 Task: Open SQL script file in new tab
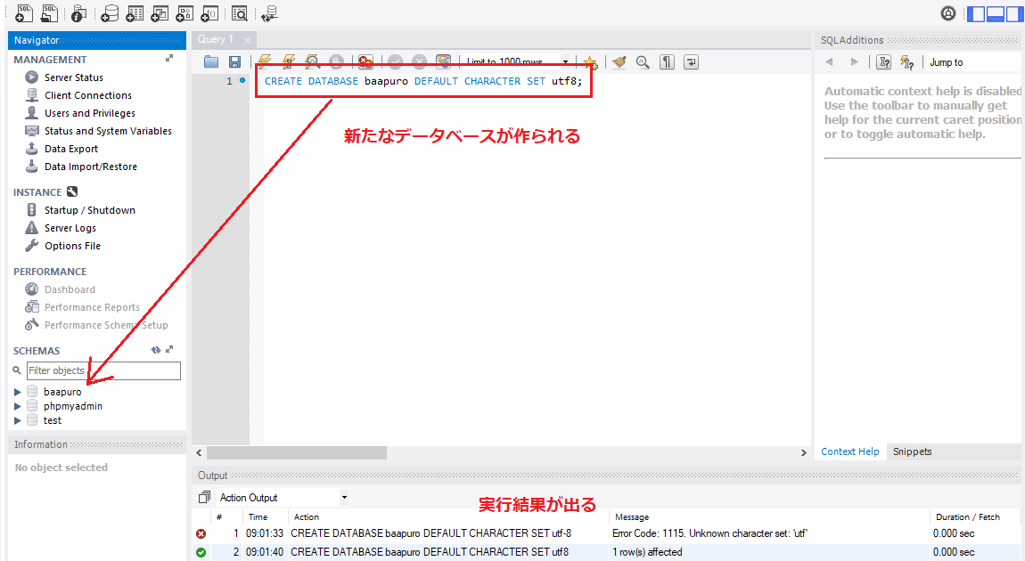coord(50,12)
